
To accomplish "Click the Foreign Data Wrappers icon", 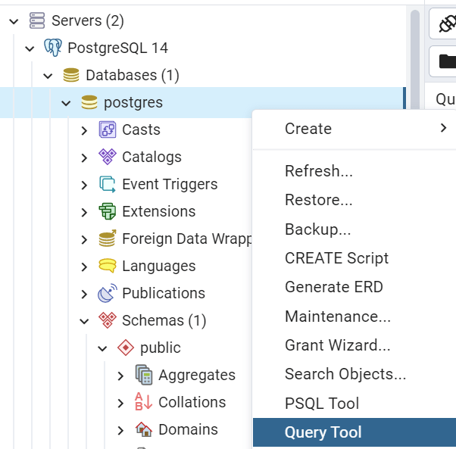I will (x=108, y=239).
